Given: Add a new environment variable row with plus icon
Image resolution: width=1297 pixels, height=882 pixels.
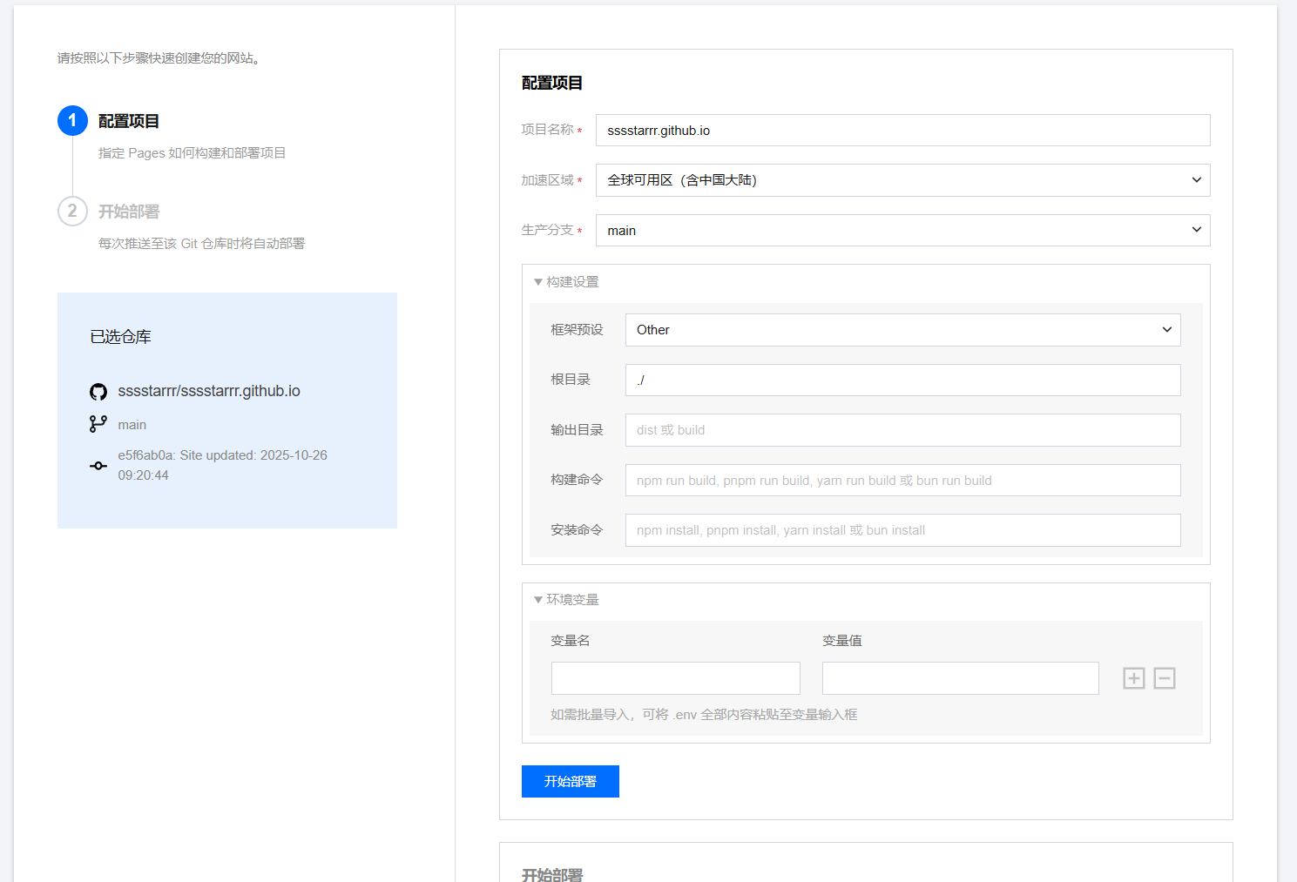Looking at the screenshot, I should 1133,678.
